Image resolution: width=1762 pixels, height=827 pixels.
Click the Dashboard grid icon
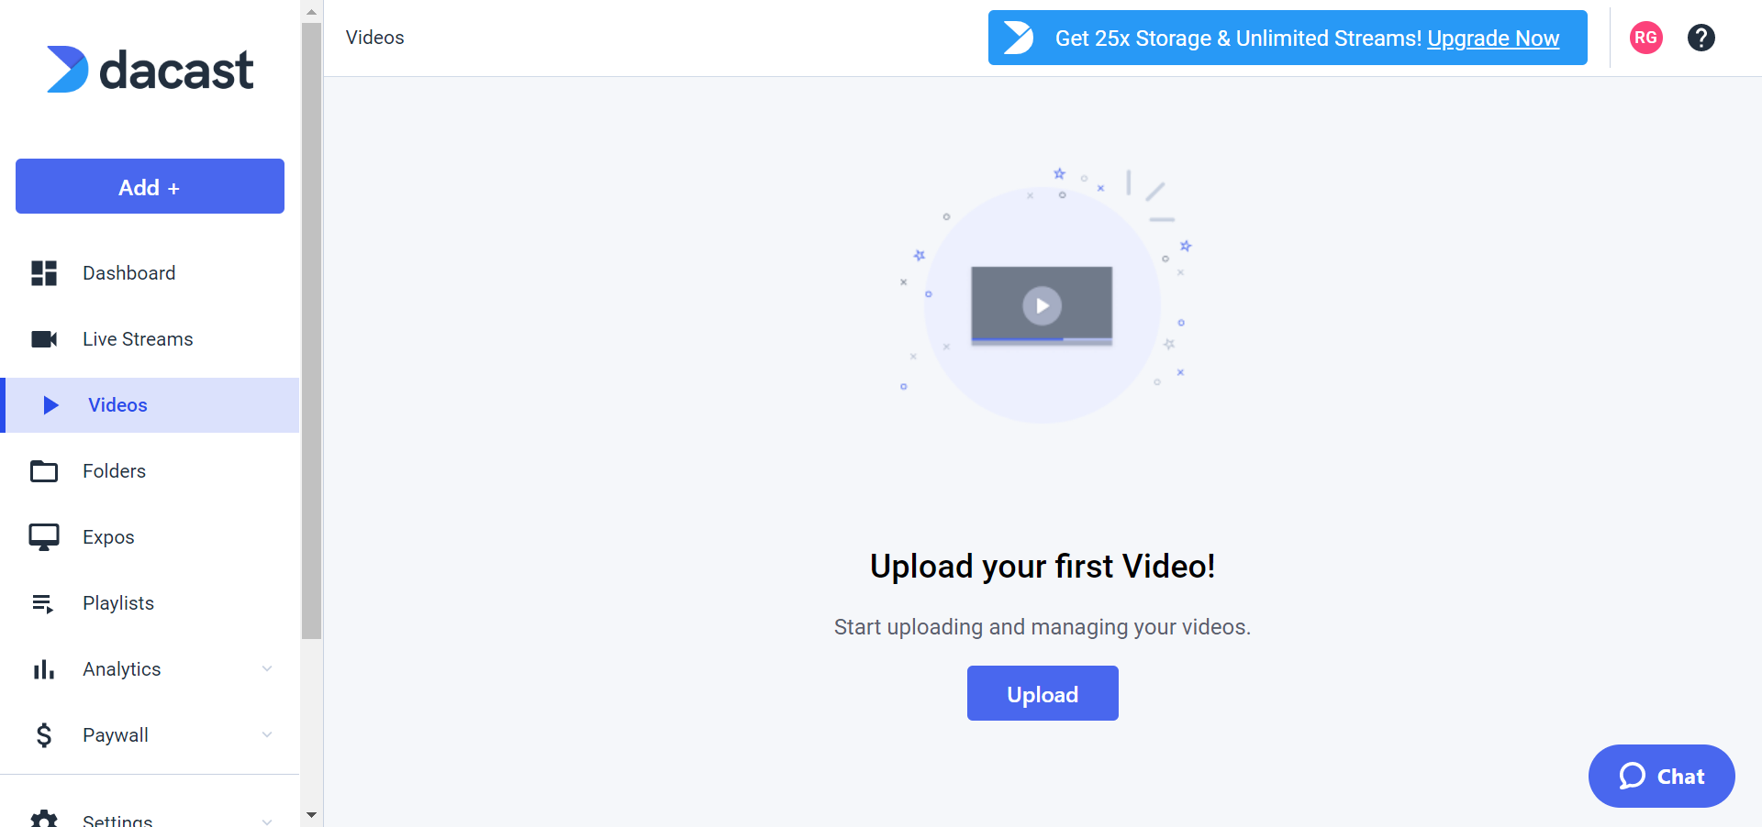pyautogui.click(x=44, y=273)
